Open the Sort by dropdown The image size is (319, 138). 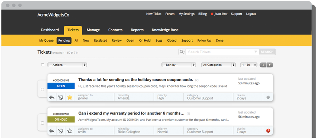tap(179, 65)
